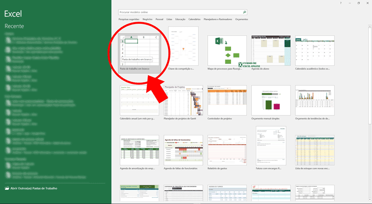Select Agenda de faltas de funcionários template
Viewport: 372px width, 204px height.
[x=183, y=152]
